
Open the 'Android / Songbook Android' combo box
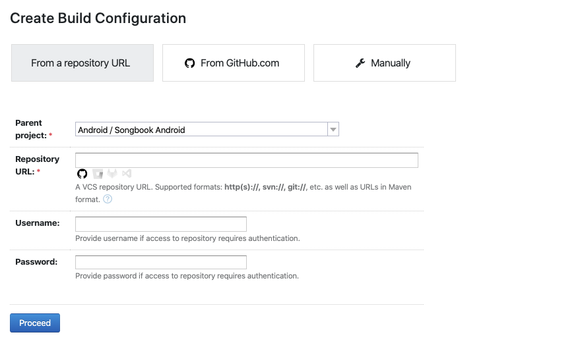pyautogui.click(x=207, y=130)
